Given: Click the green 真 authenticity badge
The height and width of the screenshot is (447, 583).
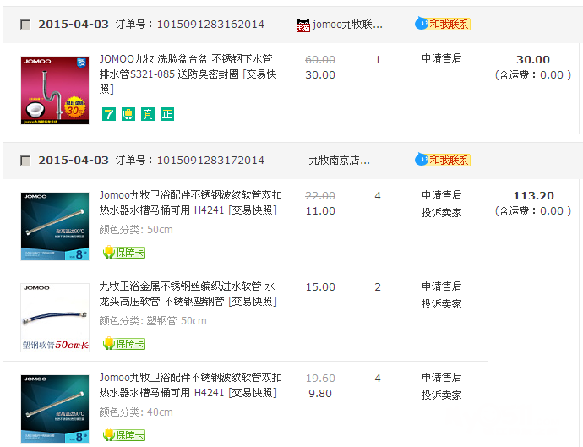Looking at the screenshot, I should [x=148, y=114].
